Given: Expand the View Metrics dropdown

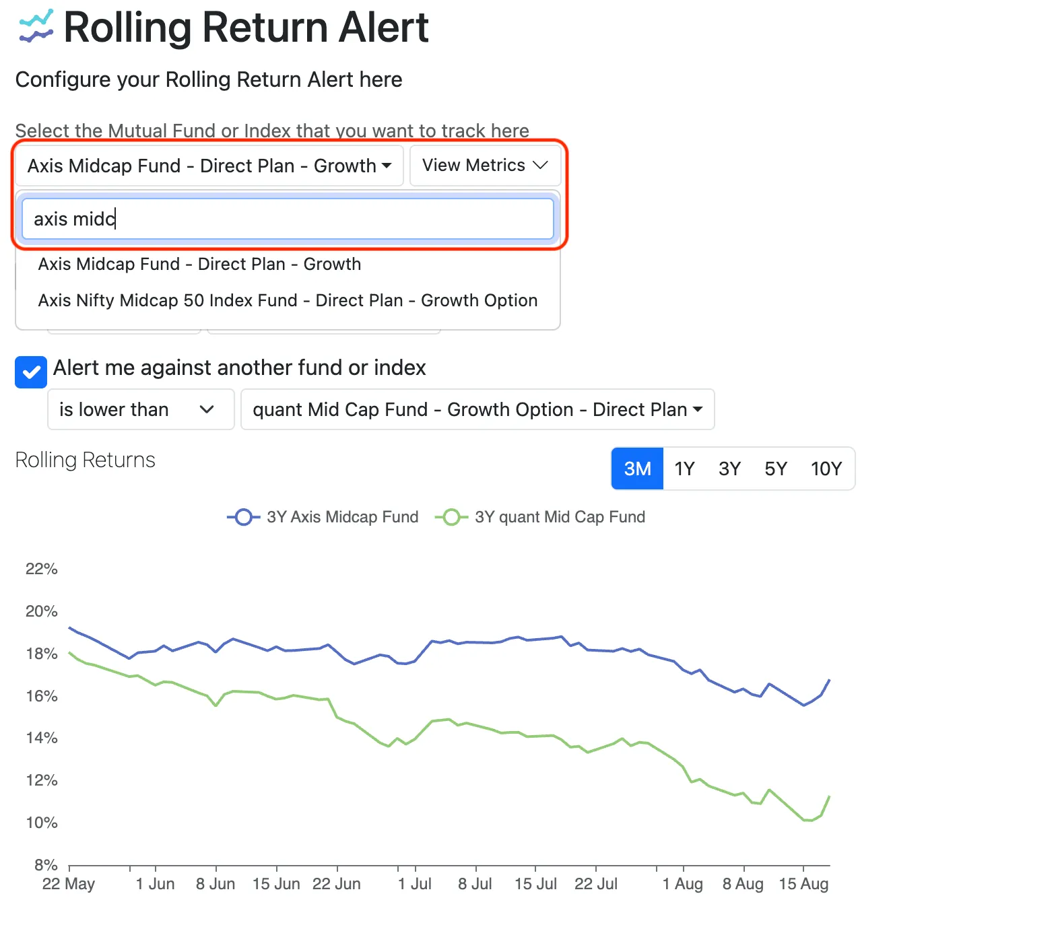Looking at the screenshot, I should tap(485, 166).
